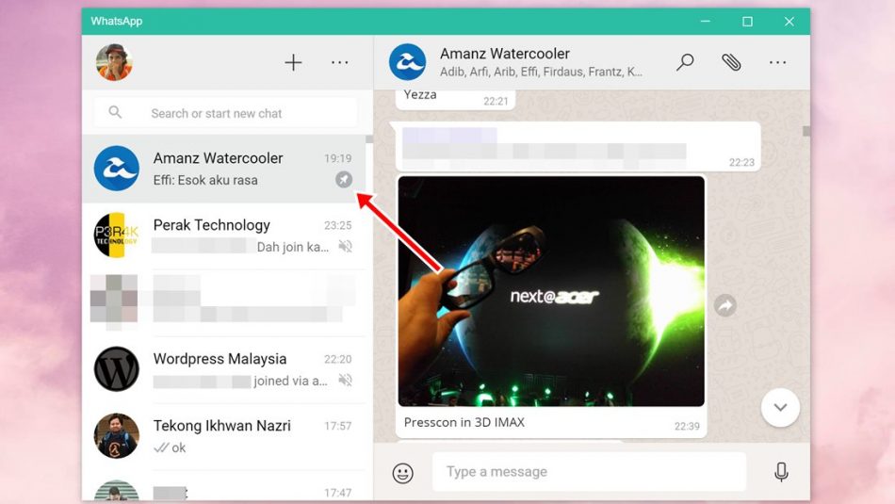Search messages with header magnifier icon
895x504 pixels.
pos(685,61)
